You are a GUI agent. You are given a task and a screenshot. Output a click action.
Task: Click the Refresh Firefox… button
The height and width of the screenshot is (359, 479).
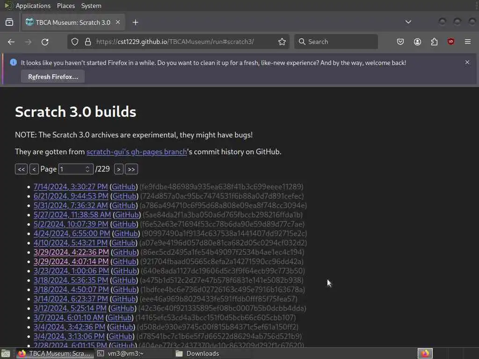[53, 77]
